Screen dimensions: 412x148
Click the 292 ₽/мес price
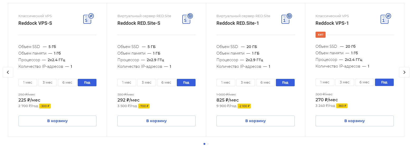pos(128,100)
